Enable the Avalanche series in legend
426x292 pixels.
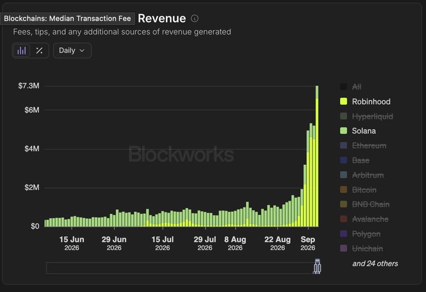point(365,219)
